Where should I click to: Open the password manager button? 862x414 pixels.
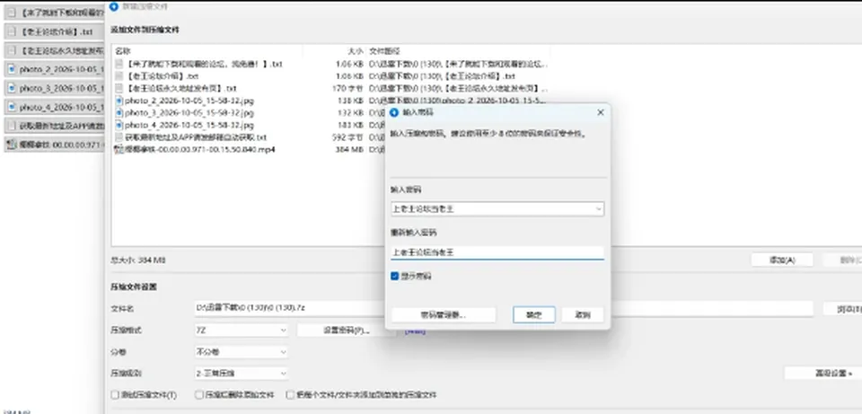pos(443,315)
